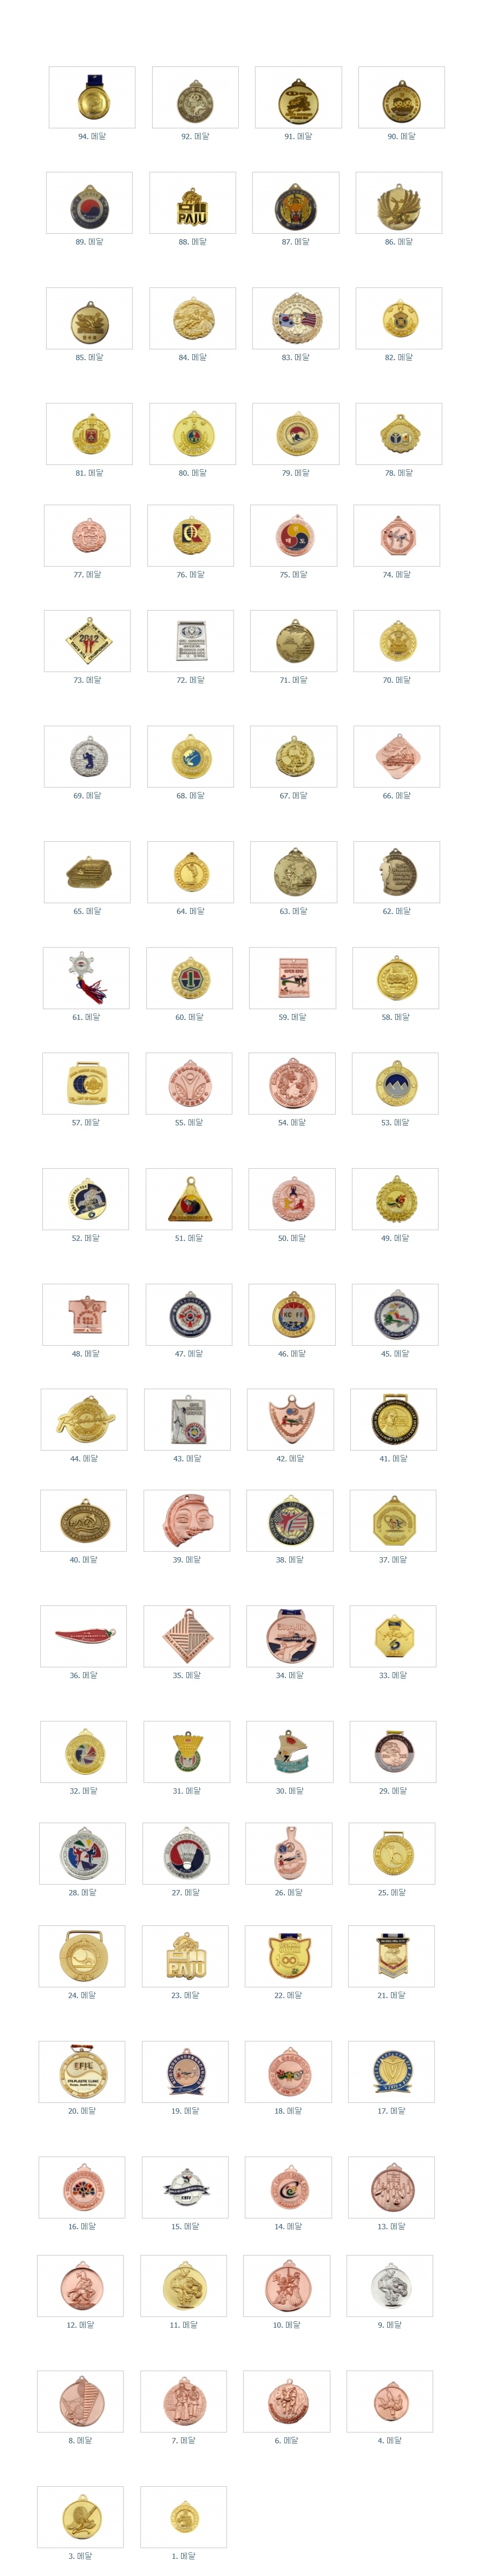Select the EFIC medal 20 thumbnail

[x=82, y=2072]
